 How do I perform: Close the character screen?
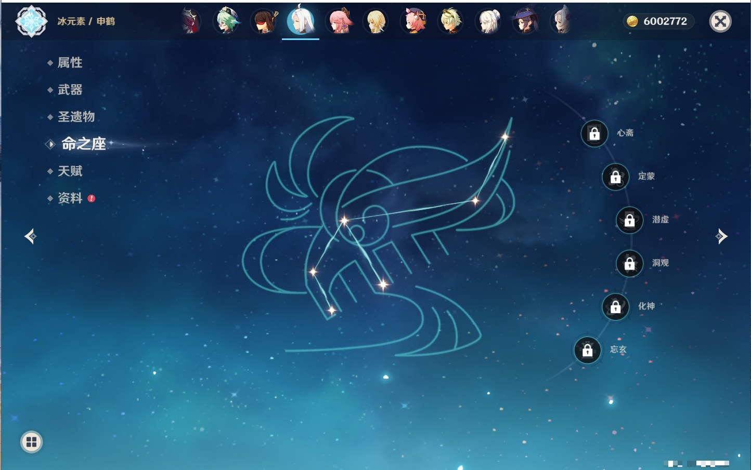720,21
